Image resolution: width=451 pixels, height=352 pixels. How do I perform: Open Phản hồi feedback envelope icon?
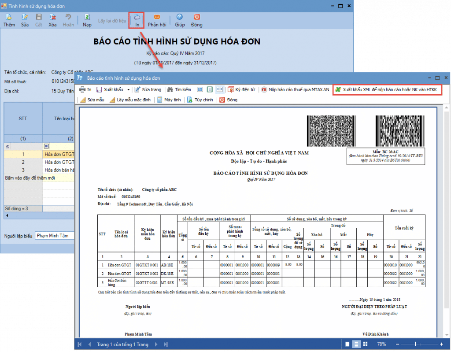pos(157,17)
